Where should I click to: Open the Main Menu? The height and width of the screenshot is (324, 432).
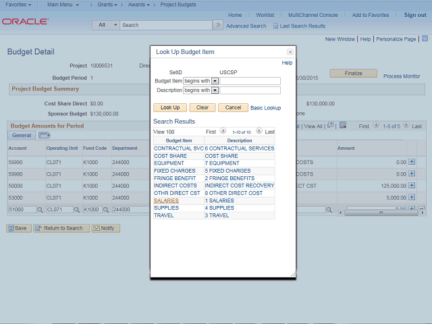pyautogui.click(x=65, y=5)
